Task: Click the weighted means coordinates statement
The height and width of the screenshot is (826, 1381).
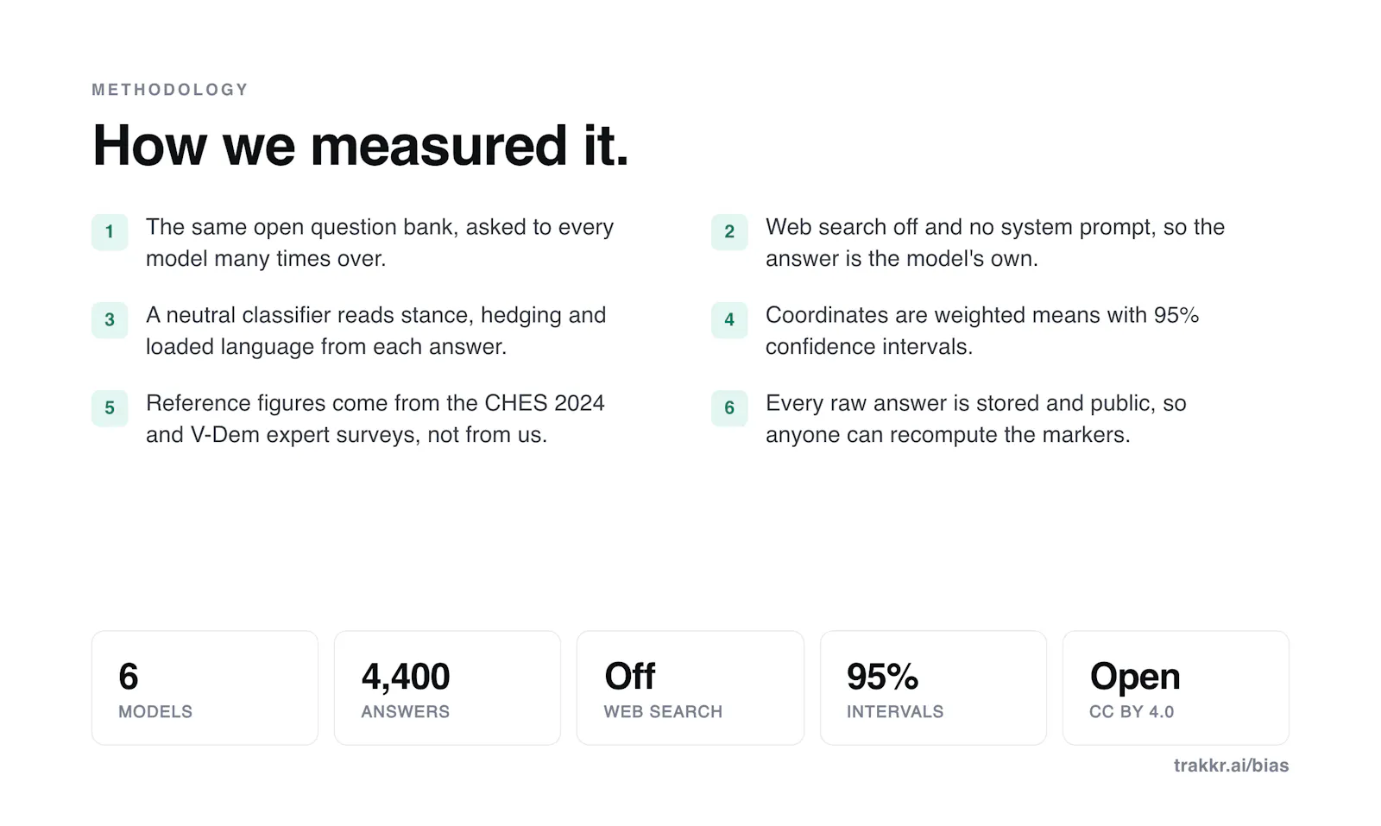Action: [x=982, y=331]
